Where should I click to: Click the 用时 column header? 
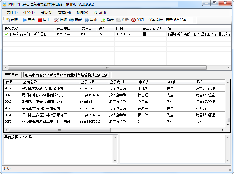coord(128,28)
